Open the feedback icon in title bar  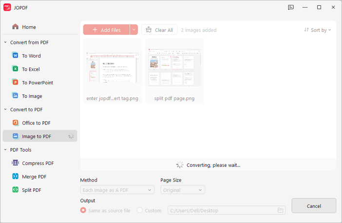click(291, 7)
